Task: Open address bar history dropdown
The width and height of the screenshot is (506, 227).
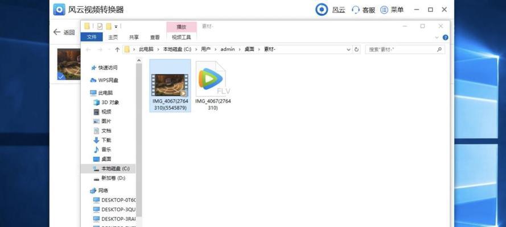Action: click(x=348, y=49)
